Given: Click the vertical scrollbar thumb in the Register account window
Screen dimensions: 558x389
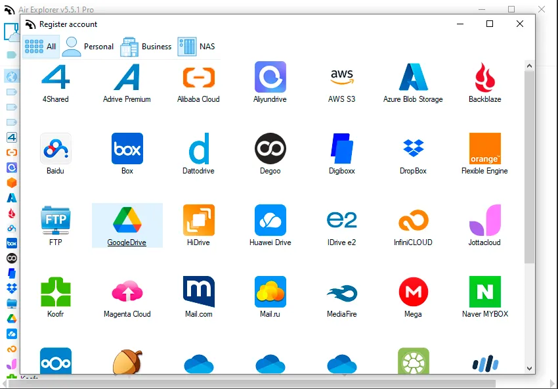Looking at the screenshot, I should [529, 167].
